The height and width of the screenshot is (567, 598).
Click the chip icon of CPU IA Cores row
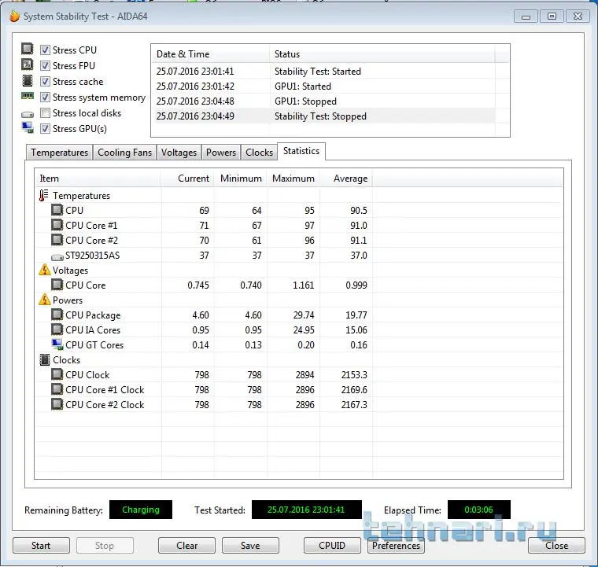[57, 330]
